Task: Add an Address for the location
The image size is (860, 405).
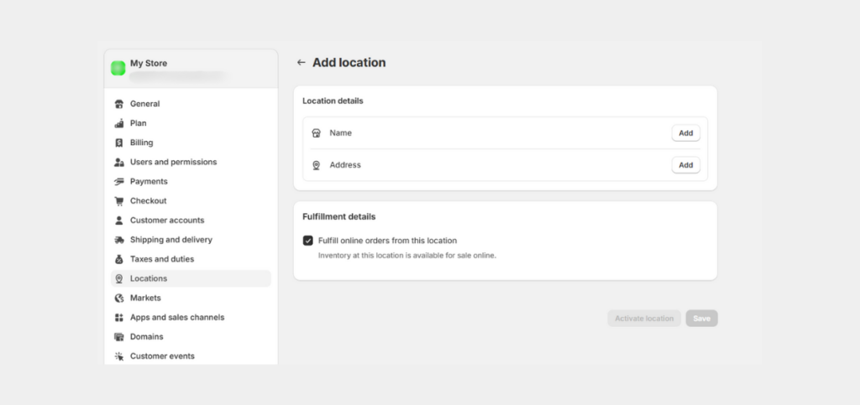Action: [x=685, y=164]
